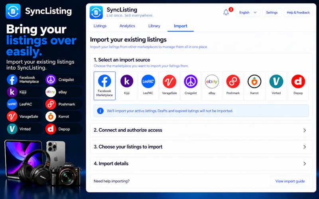Open the English language dropdown
This screenshot has height=199, width=319.
coord(248,13)
